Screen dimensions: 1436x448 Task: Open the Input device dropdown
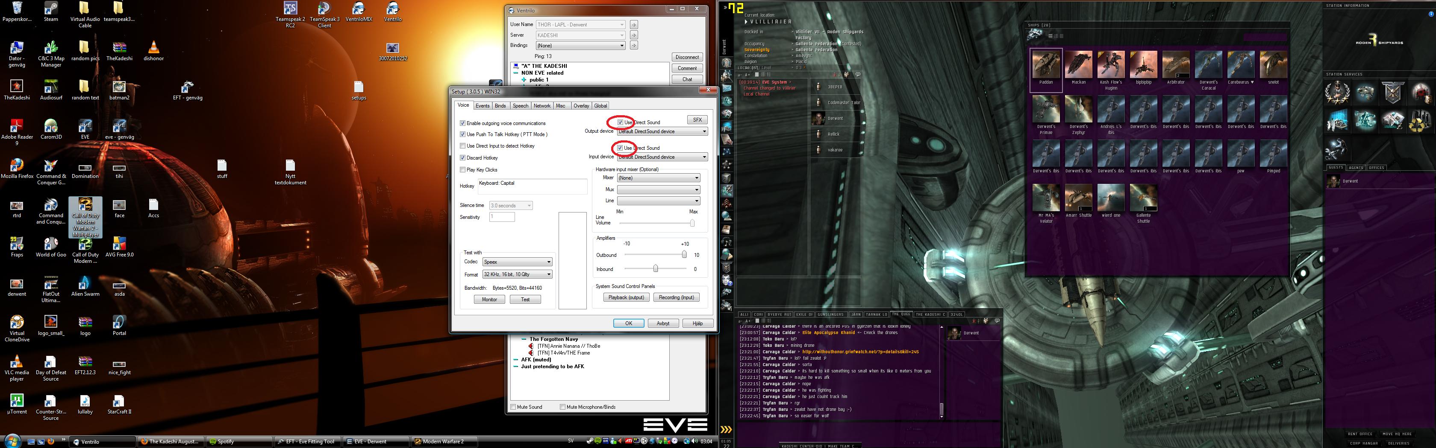click(662, 157)
